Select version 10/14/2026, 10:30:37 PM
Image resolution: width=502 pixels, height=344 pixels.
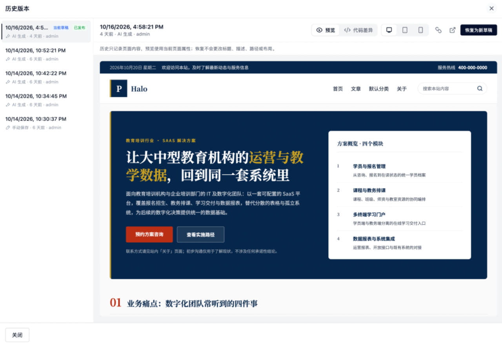tap(46, 122)
